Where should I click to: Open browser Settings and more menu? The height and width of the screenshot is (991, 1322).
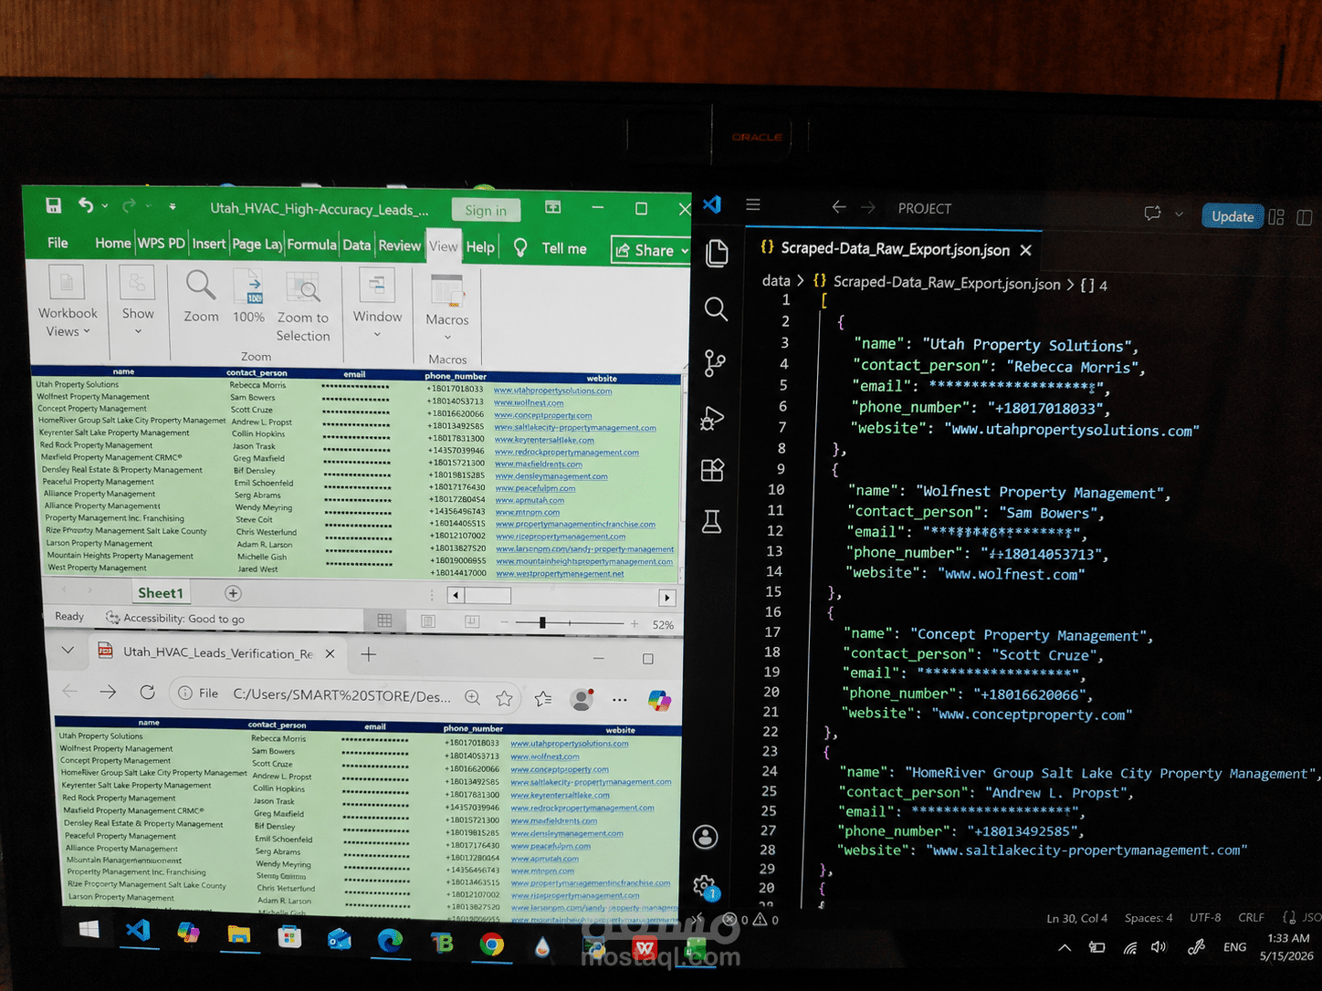(620, 700)
